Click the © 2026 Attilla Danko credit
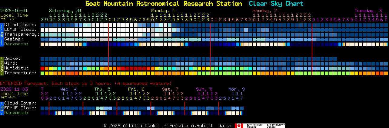This screenshot has height=128, width=389. pos(131,126)
